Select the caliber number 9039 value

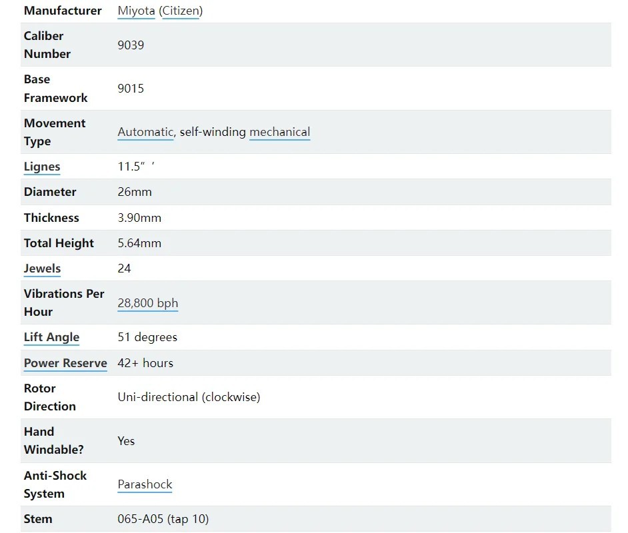coord(131,45)
